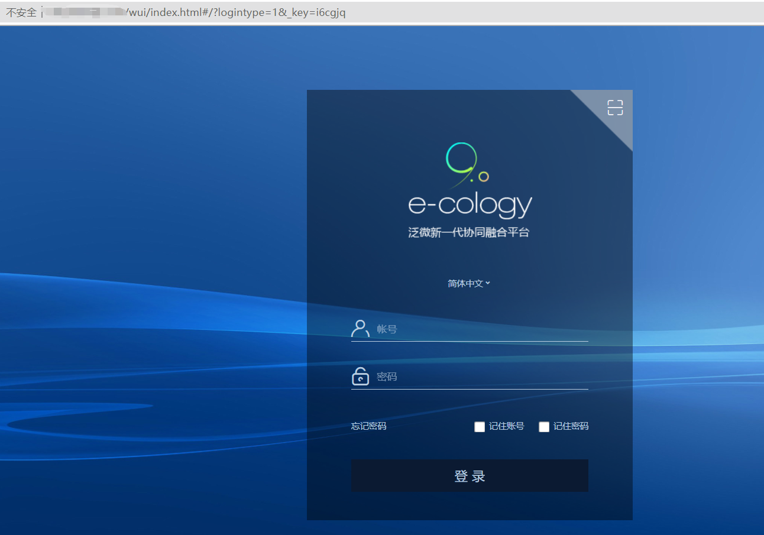Enable the 记住账号 checkbox
Screen dimensions: 764x535
pyautogui.click(x=480, y=427)
